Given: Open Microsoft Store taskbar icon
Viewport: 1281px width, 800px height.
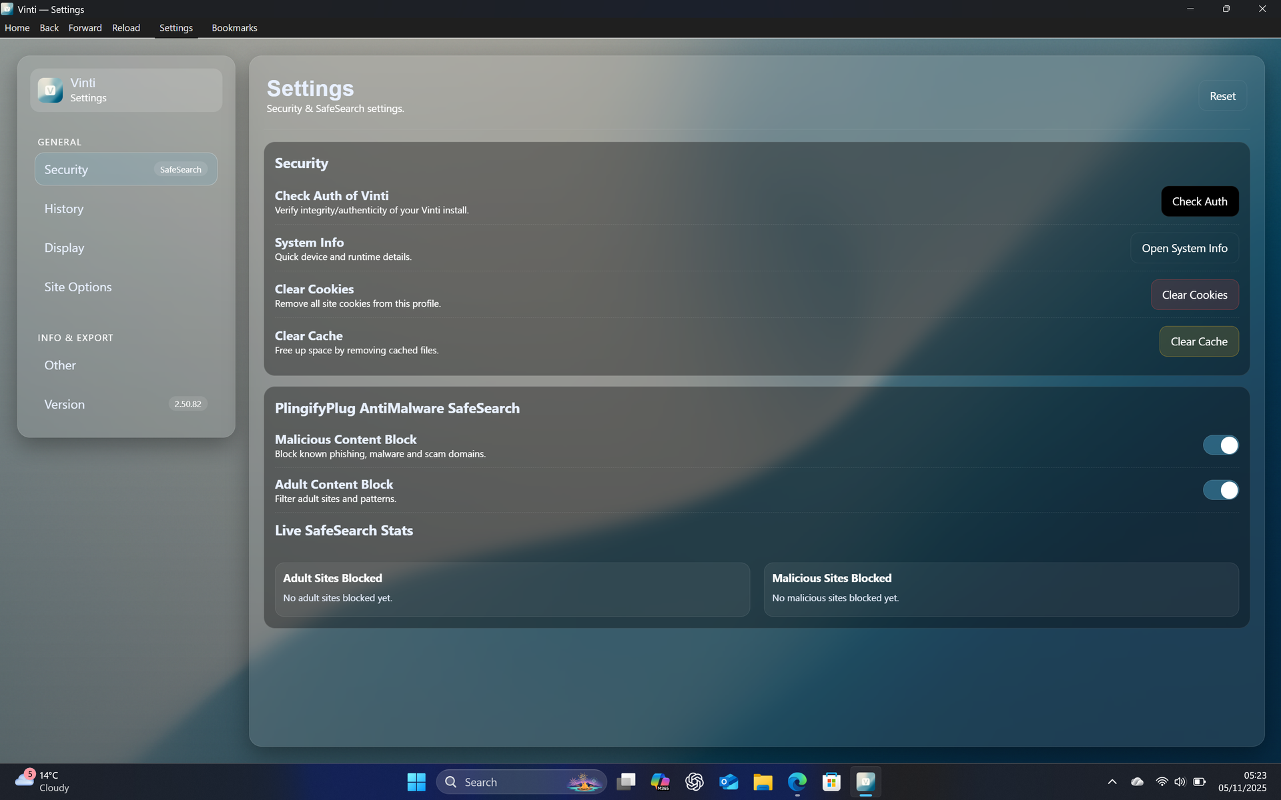Looking at the screenshot, I should pos(831,782).
